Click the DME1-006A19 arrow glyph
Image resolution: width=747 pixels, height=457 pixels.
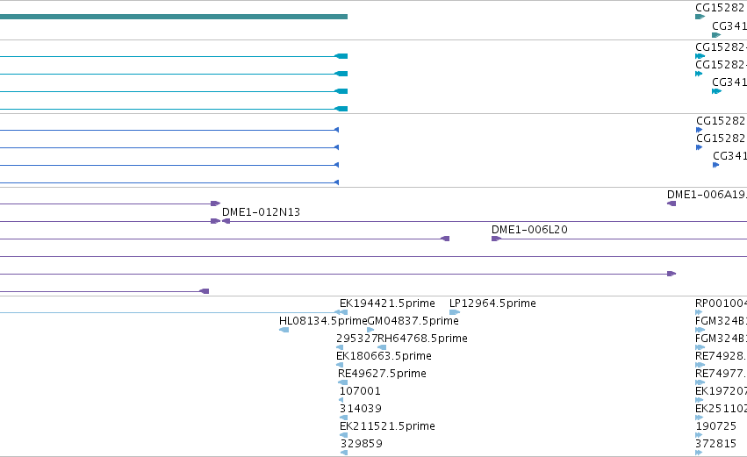point(672,204)
